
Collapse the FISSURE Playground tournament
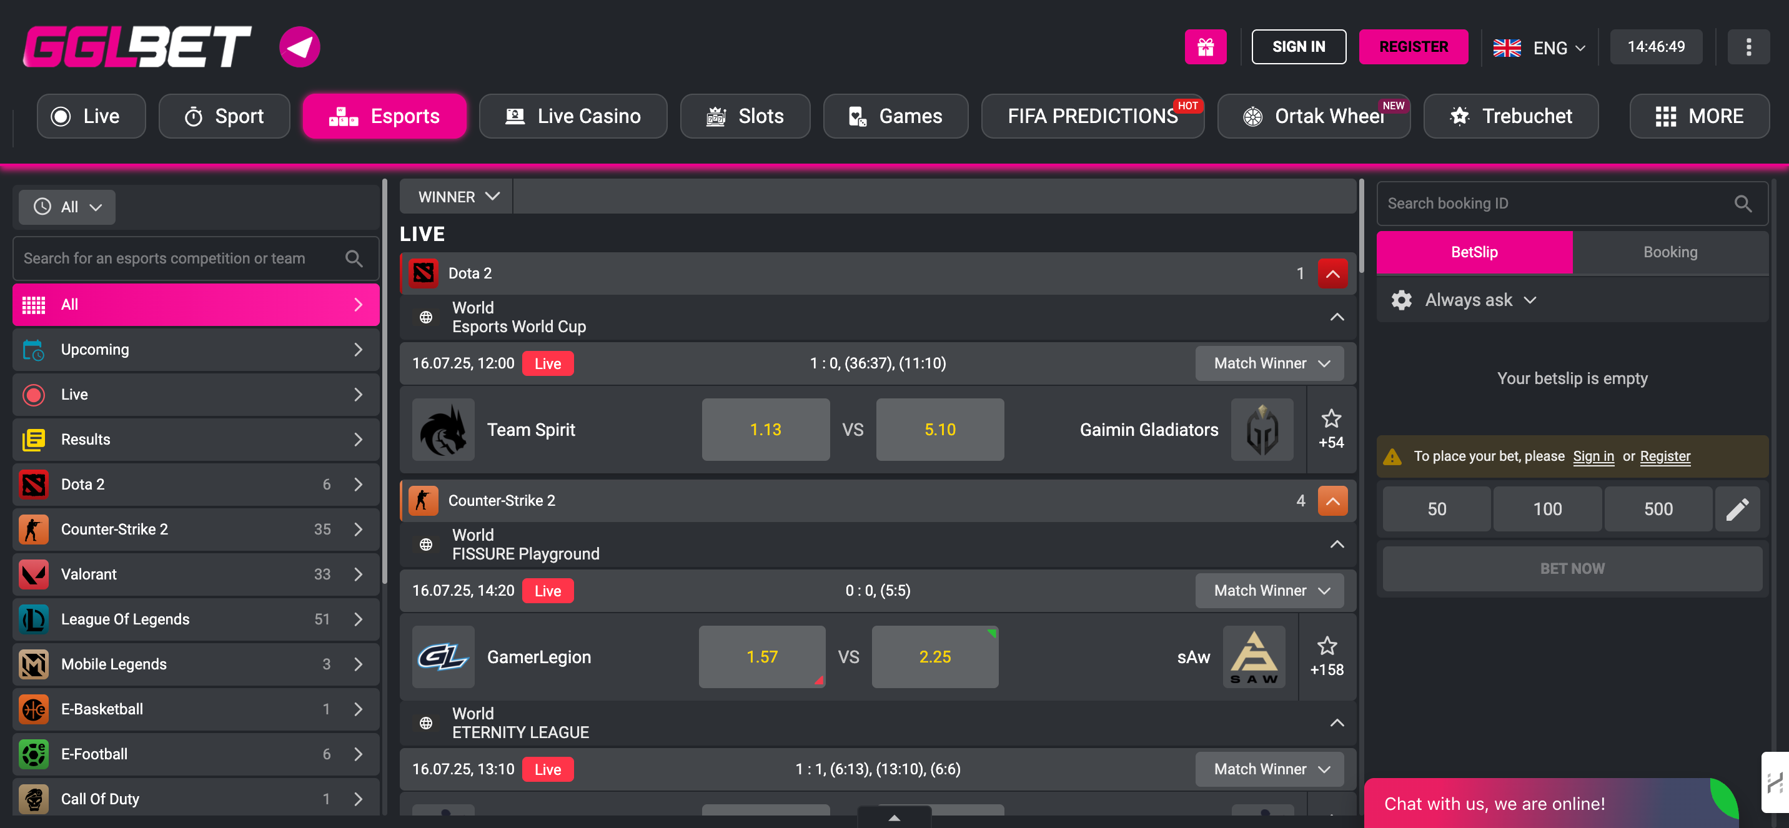[x=1336, y=544]
